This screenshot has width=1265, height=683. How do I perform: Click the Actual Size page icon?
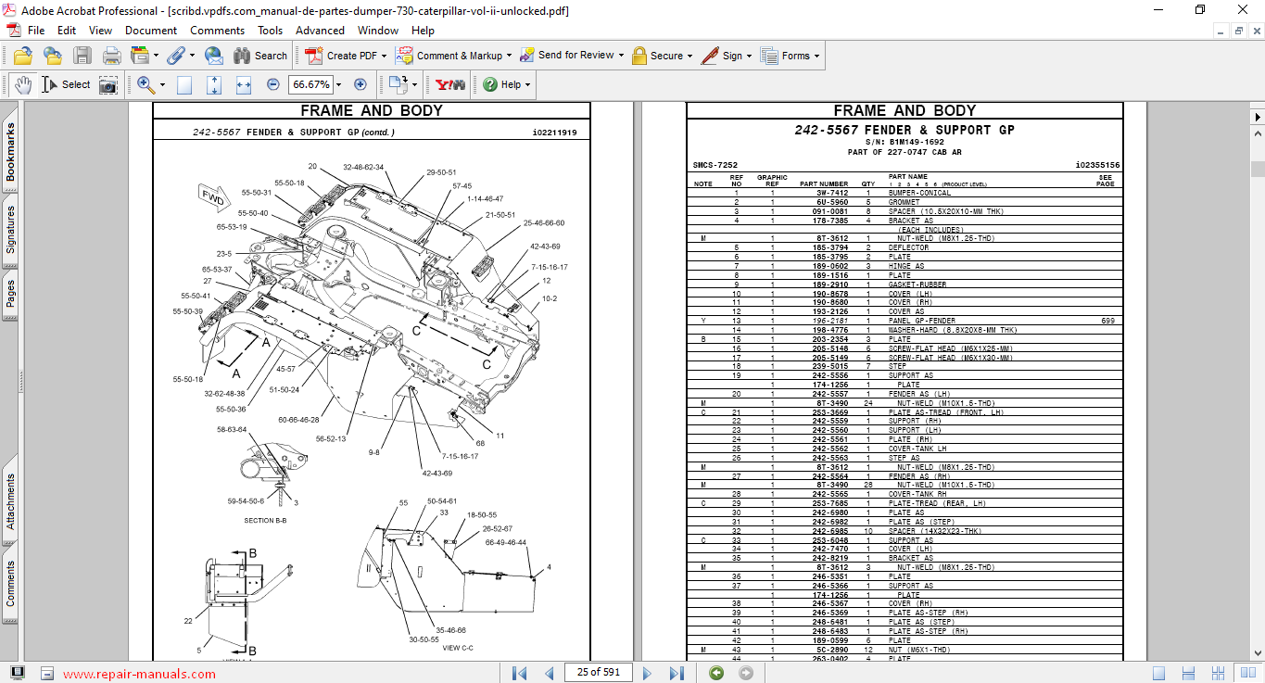point(184,84)
